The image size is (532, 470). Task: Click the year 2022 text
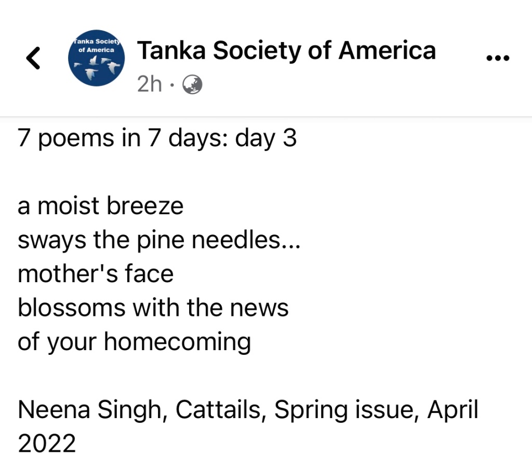pyautogui.click(x=47, y=444)
